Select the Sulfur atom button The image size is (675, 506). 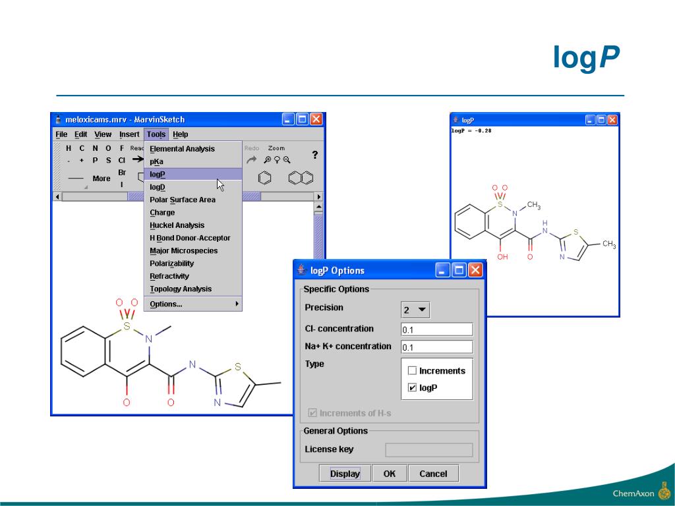(109, 161)
